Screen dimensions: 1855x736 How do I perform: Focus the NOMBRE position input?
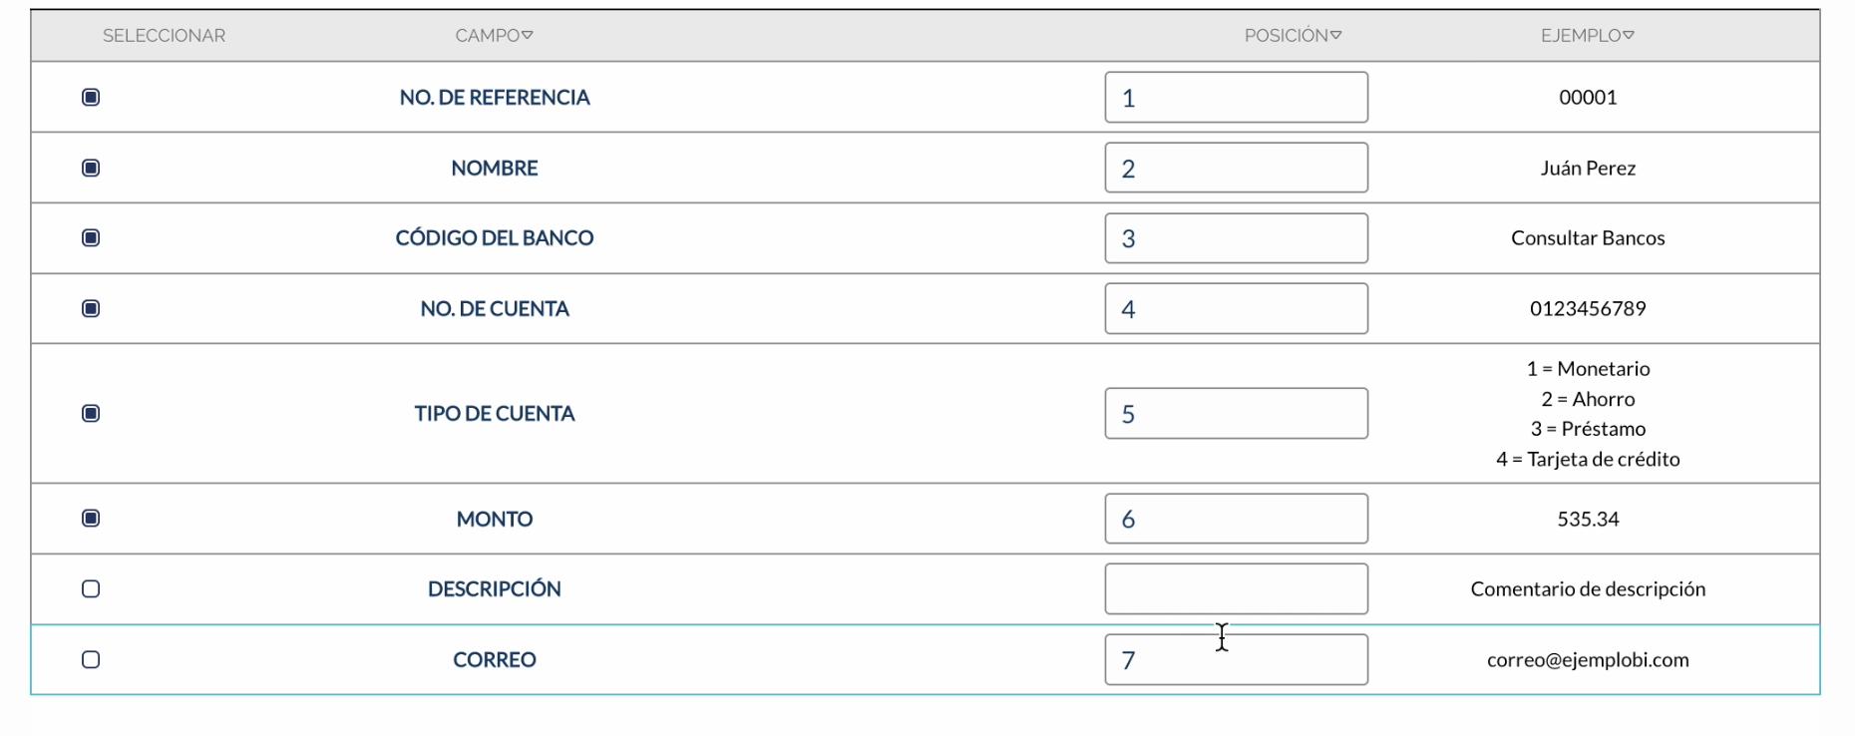point(1236,169)
